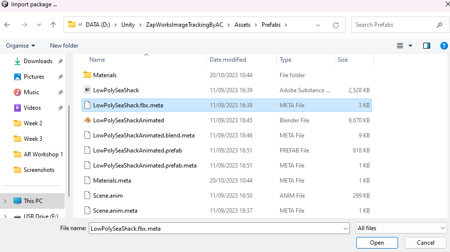Open the Organise menu
Viewport: 450px width, 252px height.
tap(20, 46)
